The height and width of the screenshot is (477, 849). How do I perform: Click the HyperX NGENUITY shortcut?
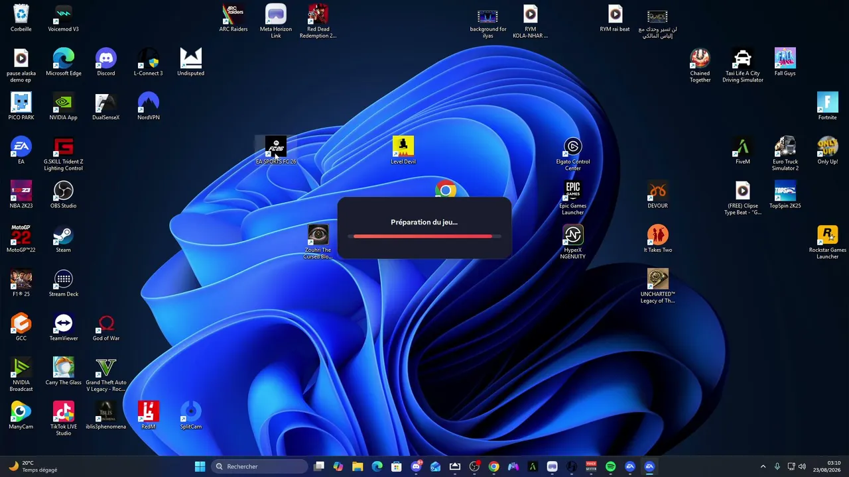573,242
